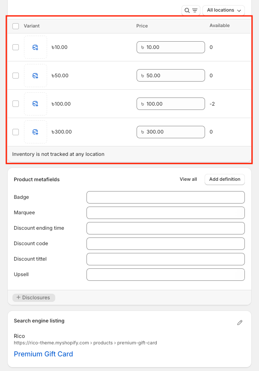
Task: Add image to the ৳100.00 variant
Action: pyautogui.click(x=36, y=104)
